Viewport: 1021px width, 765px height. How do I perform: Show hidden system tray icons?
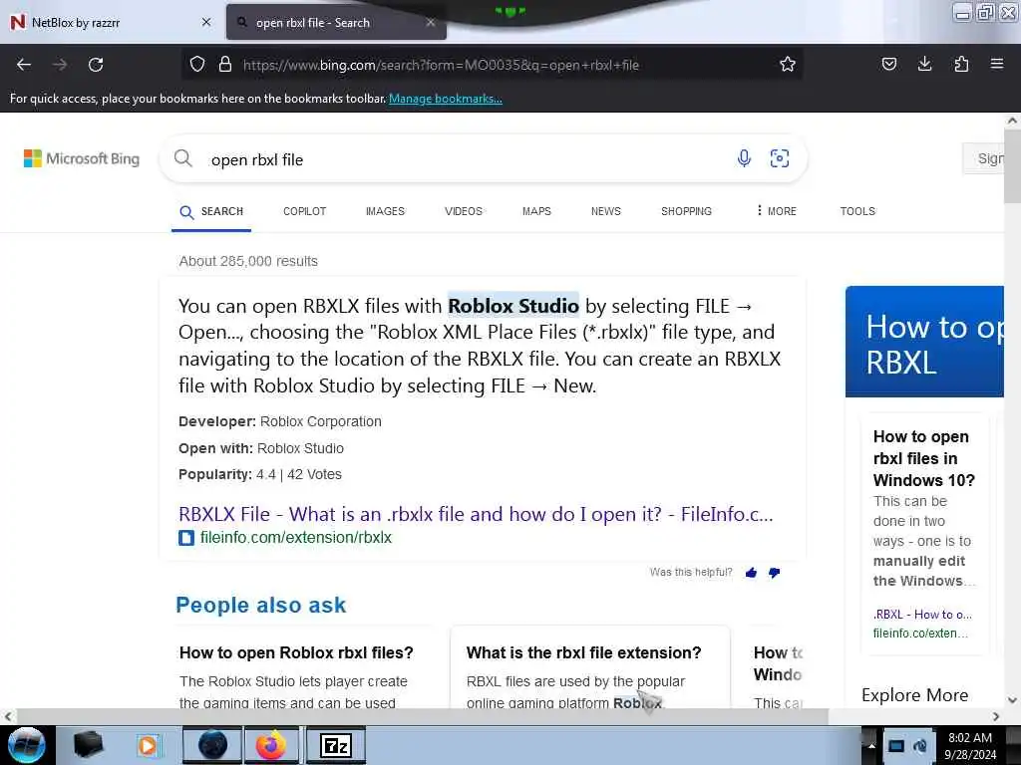[x=871, y=746]
